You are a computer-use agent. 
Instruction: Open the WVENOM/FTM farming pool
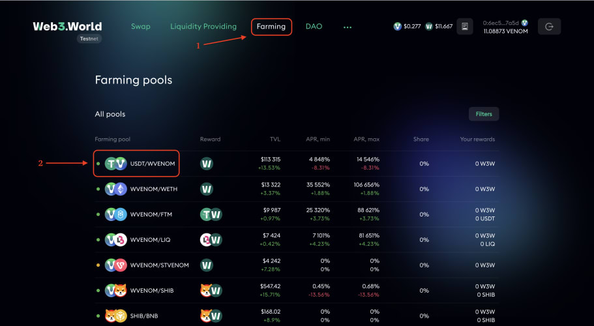[x=297, y=215]
